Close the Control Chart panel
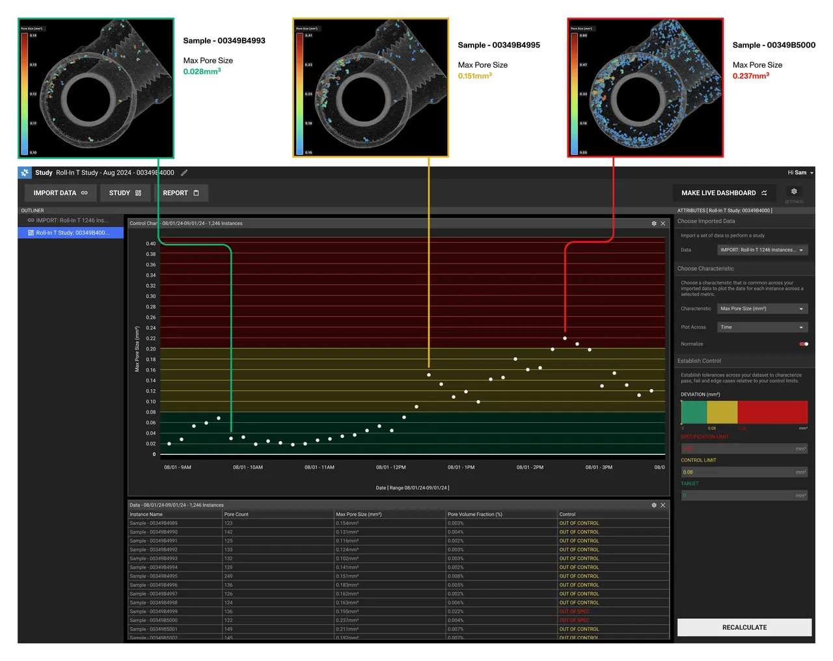This screenshot has height=661, width=833. [663, 224]
